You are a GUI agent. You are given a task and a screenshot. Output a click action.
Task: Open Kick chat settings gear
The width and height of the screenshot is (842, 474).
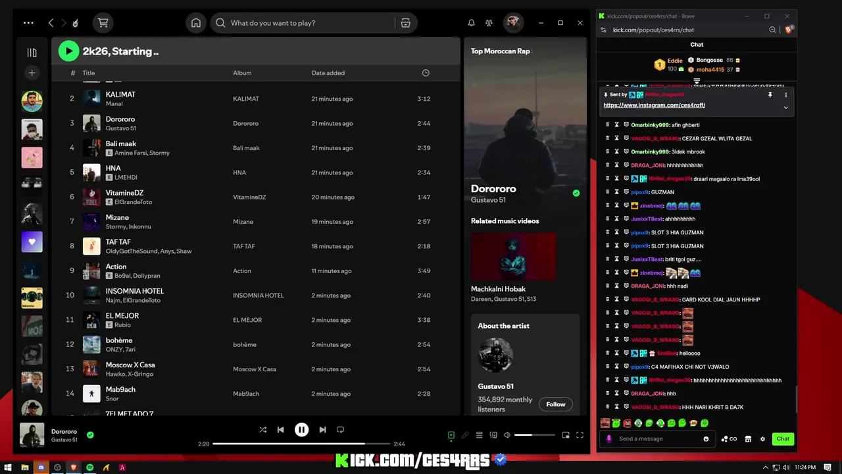pos(762,439)
